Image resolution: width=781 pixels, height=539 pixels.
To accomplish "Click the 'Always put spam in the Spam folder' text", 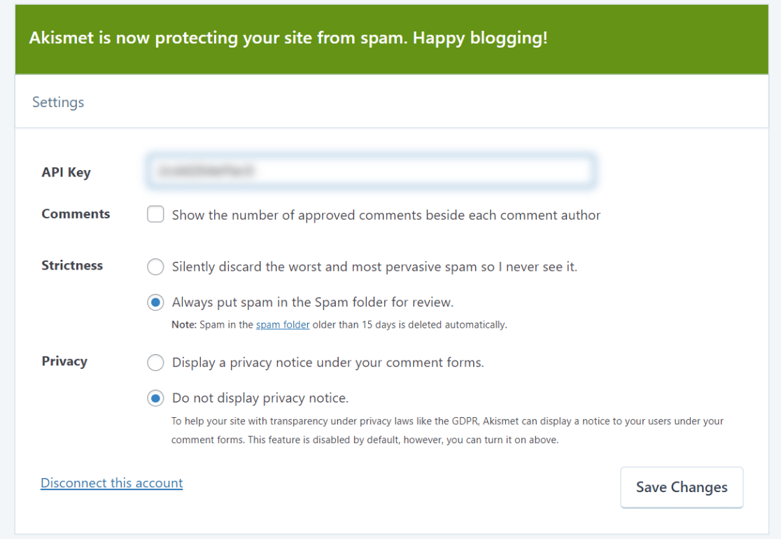I will [313, 302].
